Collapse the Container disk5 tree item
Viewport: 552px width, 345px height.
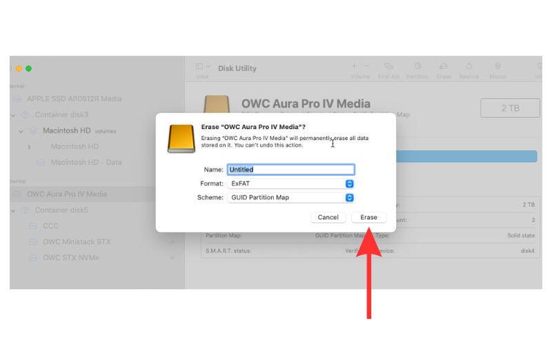coord(13,210)
